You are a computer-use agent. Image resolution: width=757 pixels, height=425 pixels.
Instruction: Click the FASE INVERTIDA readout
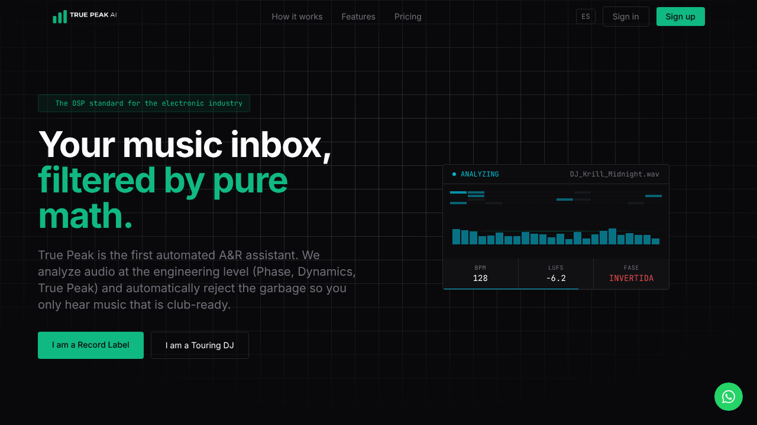click(631, 273)
